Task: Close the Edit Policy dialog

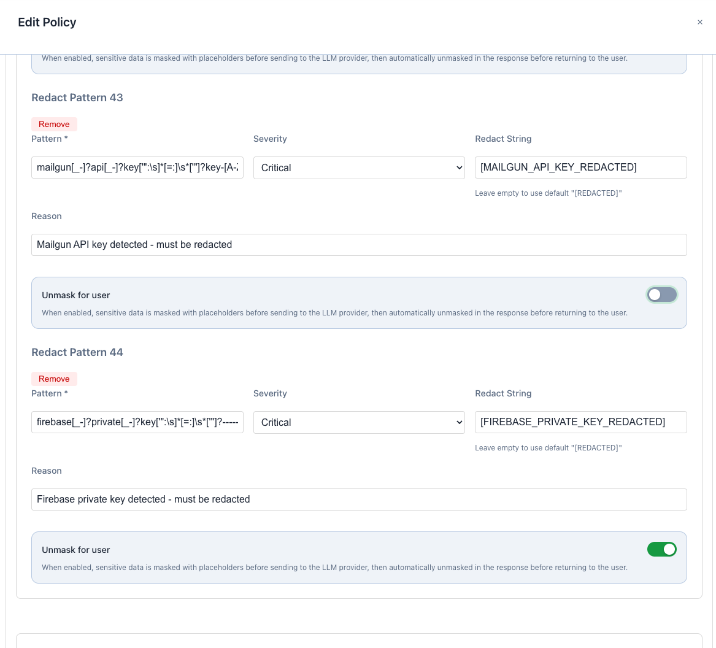Action: (699, 22)
